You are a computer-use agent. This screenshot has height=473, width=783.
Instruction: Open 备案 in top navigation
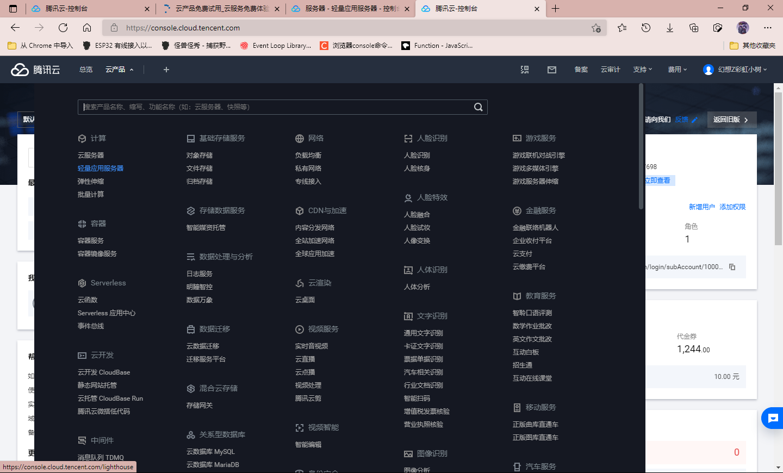[581, 70]
